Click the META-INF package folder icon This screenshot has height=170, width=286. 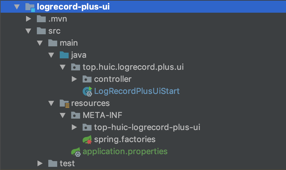76,115
